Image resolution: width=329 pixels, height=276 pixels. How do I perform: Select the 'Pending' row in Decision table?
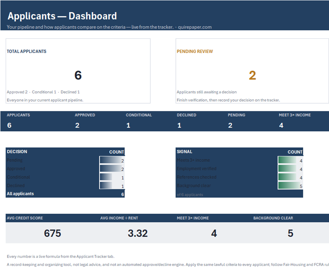(x=65, y=160)
